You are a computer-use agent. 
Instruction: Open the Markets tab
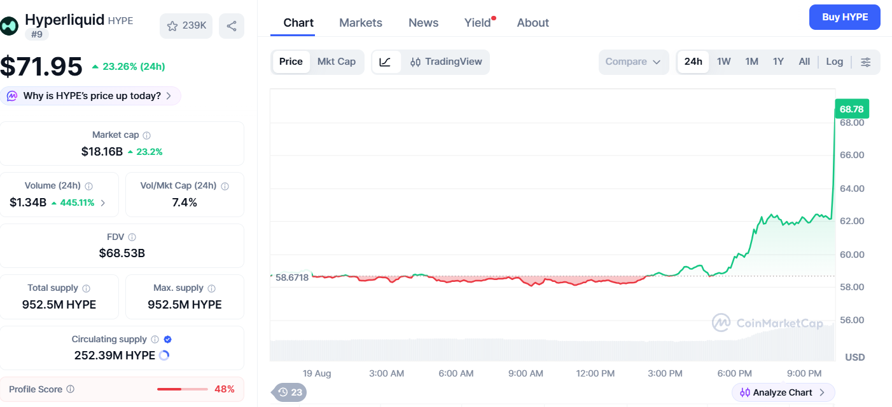pos(361,23)
